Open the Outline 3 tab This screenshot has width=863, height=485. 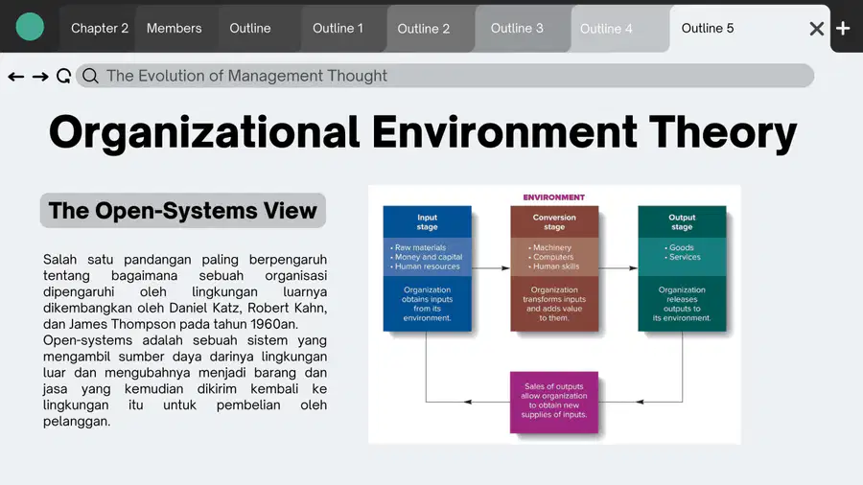pyautogui.click(x=517, y=28)
